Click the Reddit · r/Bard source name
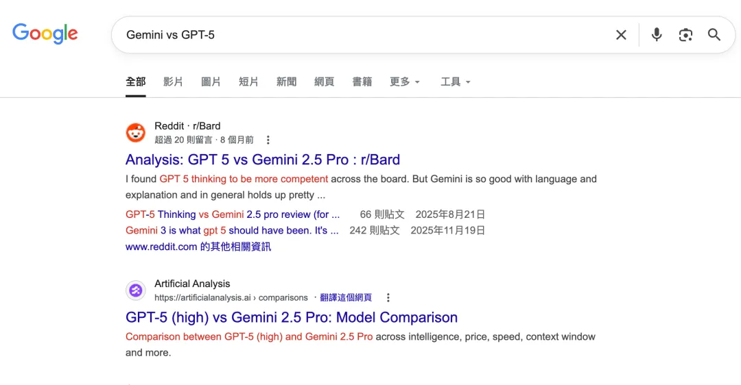 (x=187, y=126)
